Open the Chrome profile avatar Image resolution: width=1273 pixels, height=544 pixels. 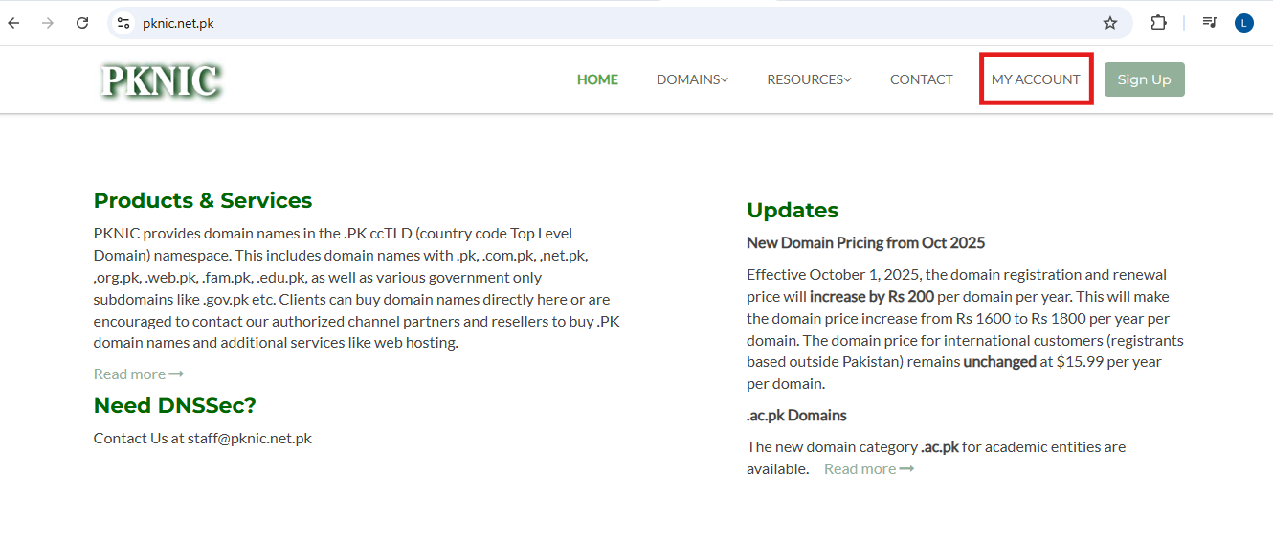[1243, 23]
